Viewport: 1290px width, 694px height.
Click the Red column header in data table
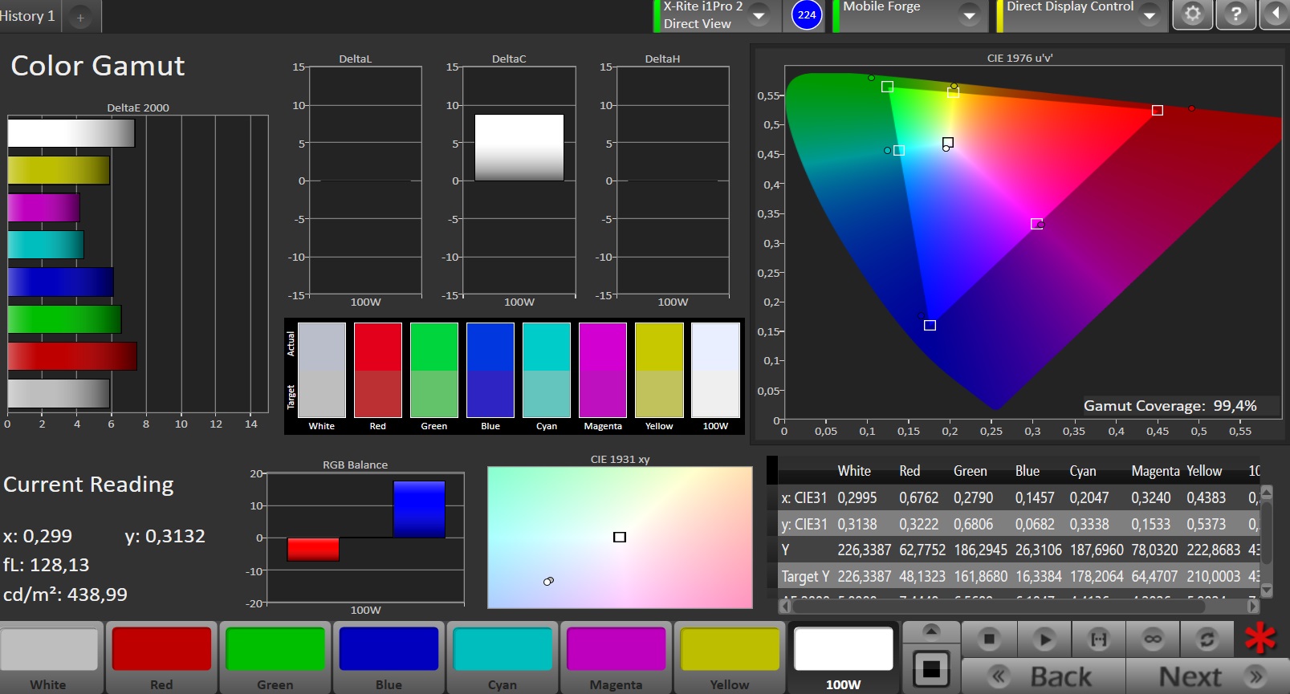click(x=910, y=471)
